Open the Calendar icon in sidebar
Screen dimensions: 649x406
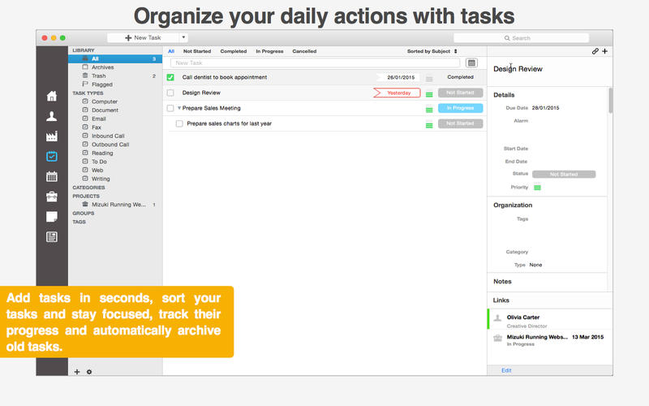52,177
